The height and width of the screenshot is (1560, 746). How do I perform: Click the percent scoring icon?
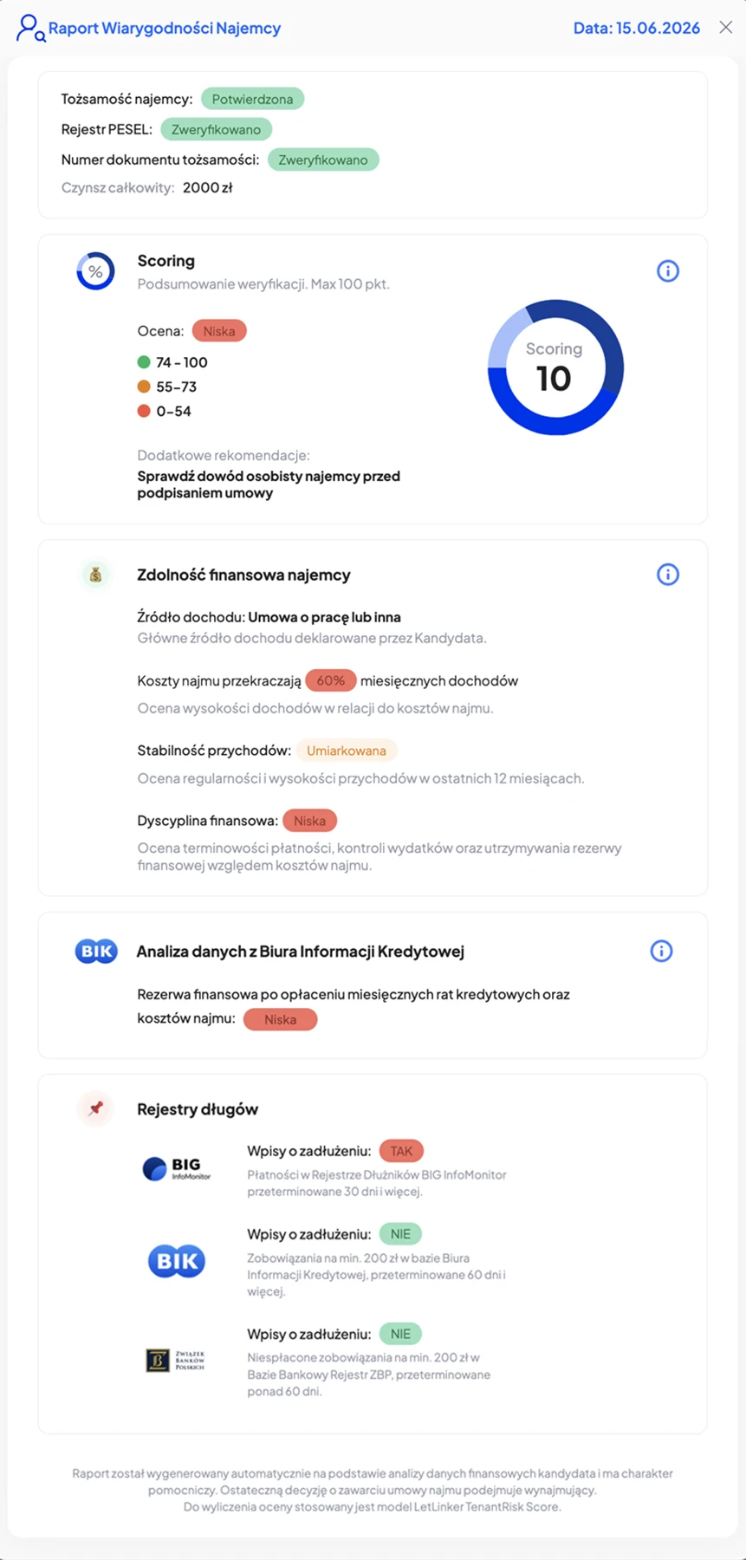click(x=95, y=271)
